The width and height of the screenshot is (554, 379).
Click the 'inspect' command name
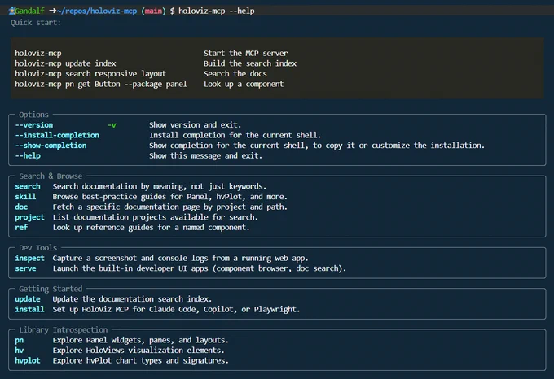(x=29, y=258)
